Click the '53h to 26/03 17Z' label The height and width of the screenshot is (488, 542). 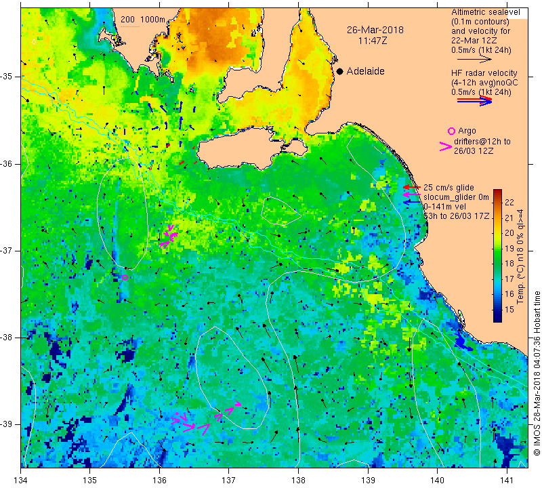coord(456,216)
